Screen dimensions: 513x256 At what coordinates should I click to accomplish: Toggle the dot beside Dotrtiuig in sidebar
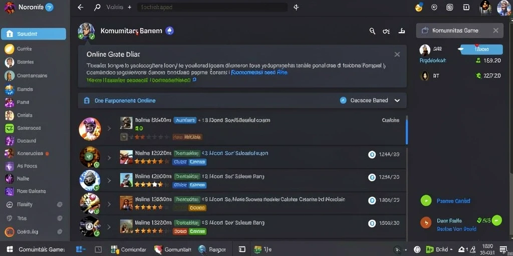60,232
